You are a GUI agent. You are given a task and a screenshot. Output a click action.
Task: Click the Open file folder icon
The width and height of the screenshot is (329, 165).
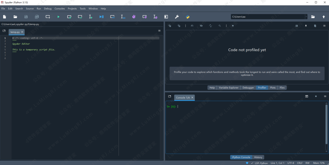pyautogui.click(x=15, y=17)
